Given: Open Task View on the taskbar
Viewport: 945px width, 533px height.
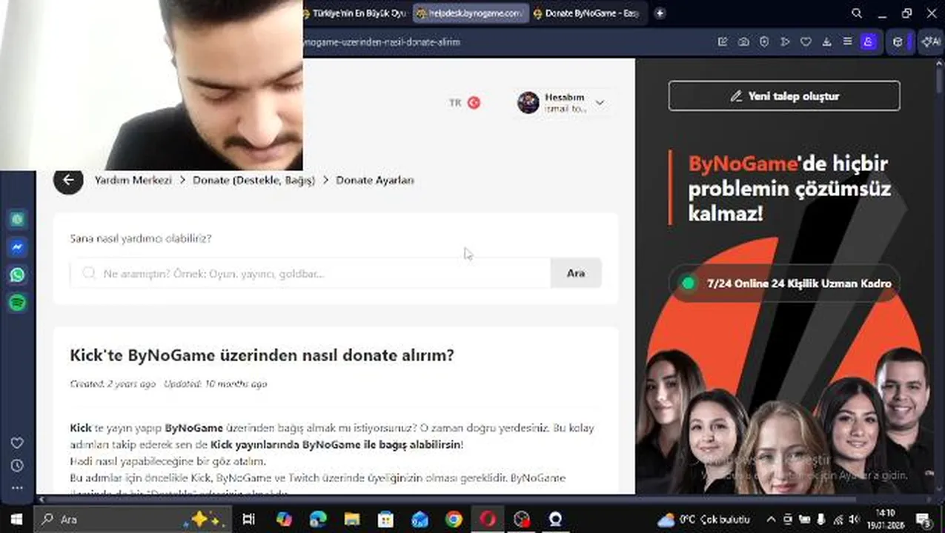Looking at the screenshot, I should (249, 519).
